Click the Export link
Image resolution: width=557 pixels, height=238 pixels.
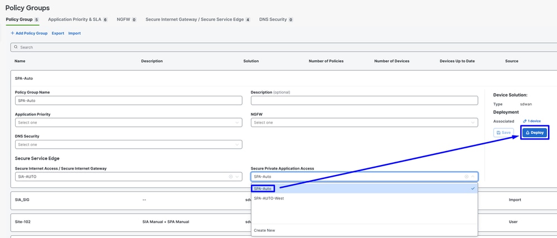[x=58, y=33]
